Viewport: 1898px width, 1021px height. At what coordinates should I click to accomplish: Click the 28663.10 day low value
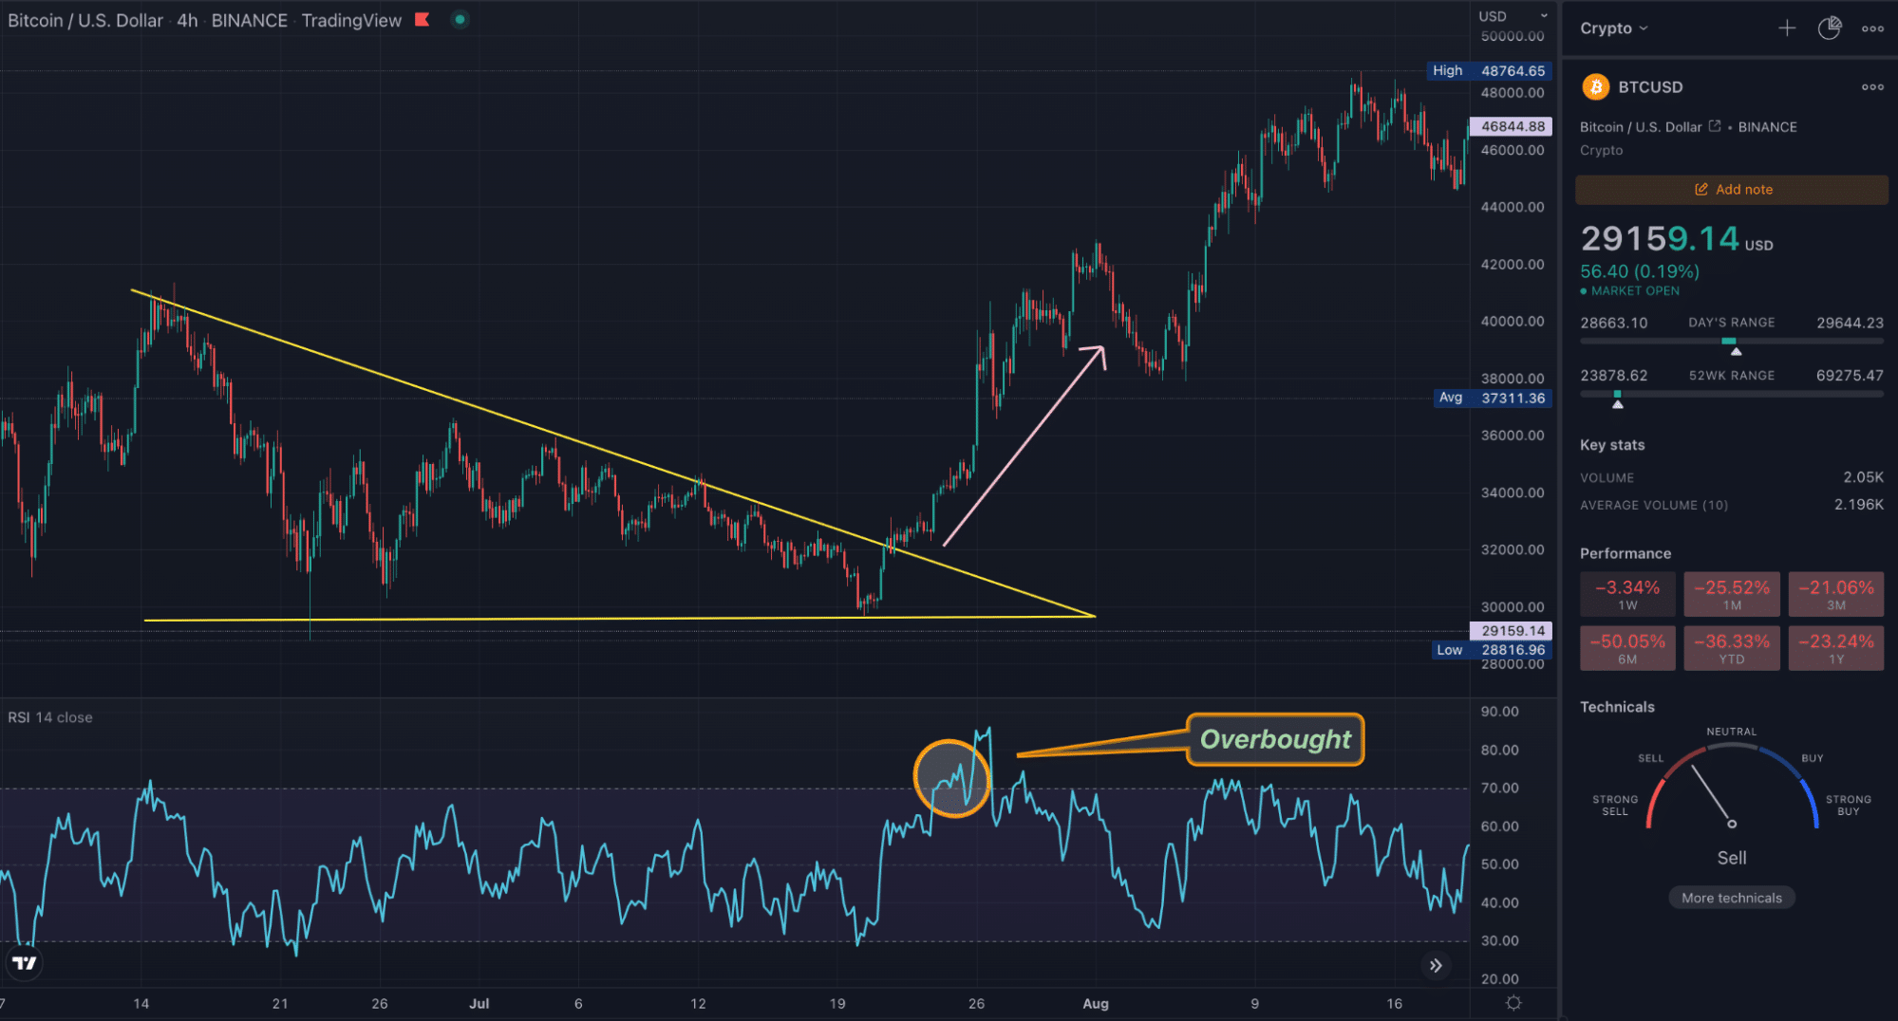[x=1614, y=323]
